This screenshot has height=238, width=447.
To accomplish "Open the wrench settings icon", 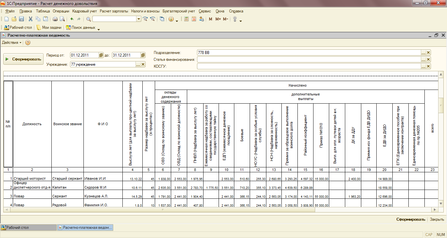I will point(235,19).
